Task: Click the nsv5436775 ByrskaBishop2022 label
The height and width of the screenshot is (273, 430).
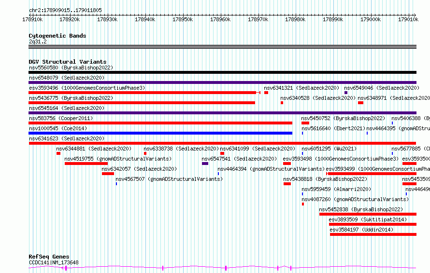Action: pyautogui.click(x=71, y=98)
